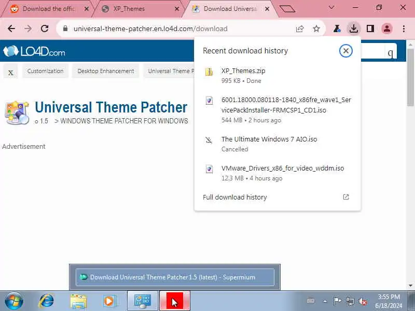The image size is (415, 311).
Task: Open the Customization category
Action: (45, 71)
